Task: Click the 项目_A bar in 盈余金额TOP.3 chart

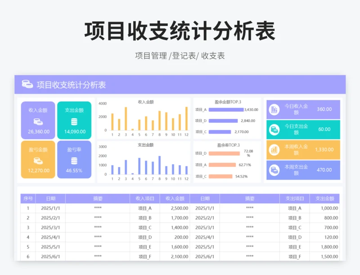Action: pos(226,109)
